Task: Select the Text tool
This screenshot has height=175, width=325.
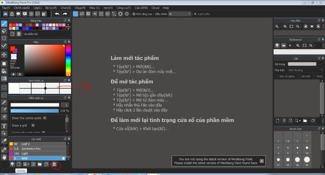Action: pos(4,126)
